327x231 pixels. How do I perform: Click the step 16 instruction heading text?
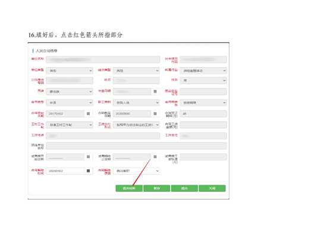[x=76, y=35]
